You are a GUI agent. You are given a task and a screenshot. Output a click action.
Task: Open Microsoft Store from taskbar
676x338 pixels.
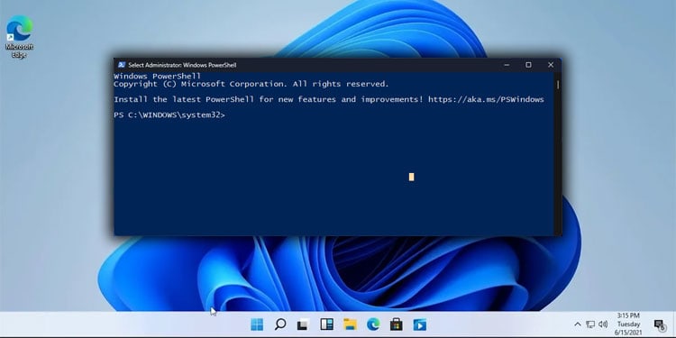point(397,324)
